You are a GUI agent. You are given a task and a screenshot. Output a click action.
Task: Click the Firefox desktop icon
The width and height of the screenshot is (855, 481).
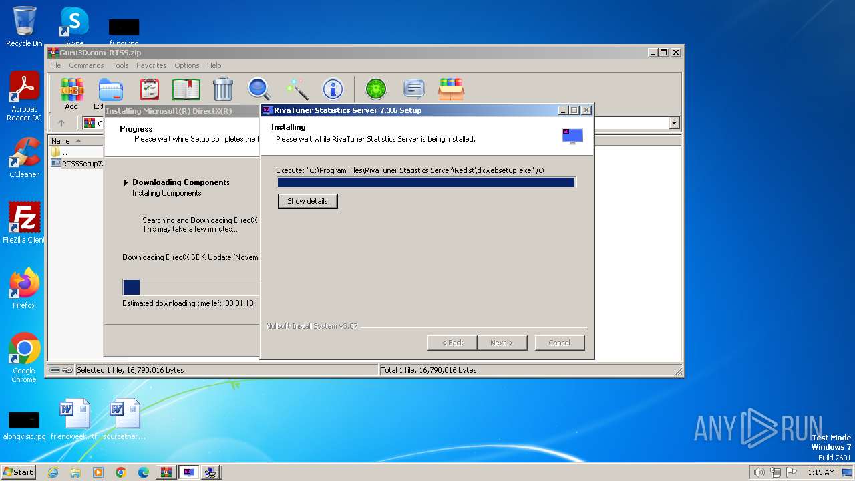pos(24,288)
